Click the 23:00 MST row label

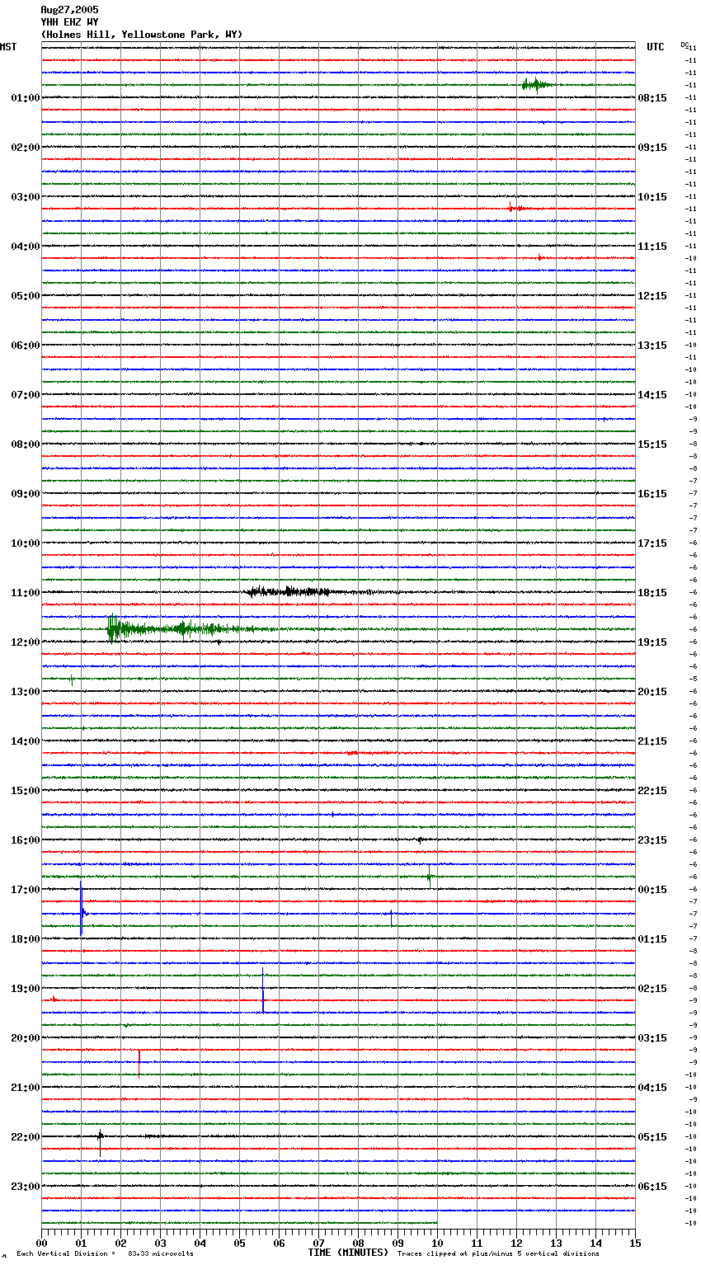26,1187
